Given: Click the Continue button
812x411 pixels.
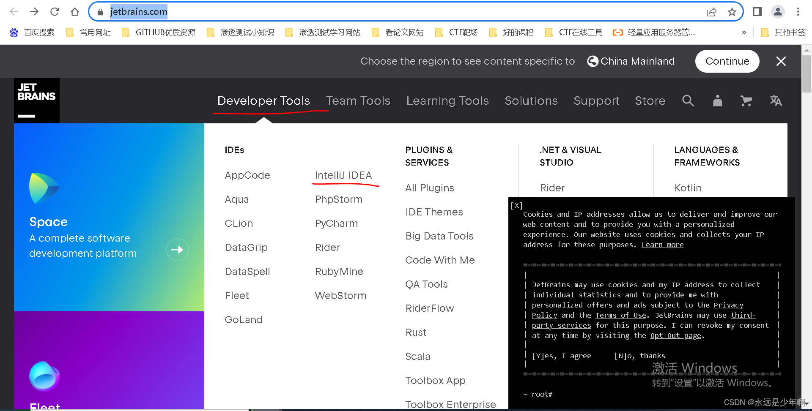Looking at the screenshot, I should point(727,61).
